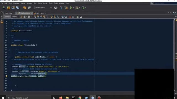The height and width of the screenshot is (99, 177).
Task: Close the Part_1.java tab
Action: [x=45, y=13]
